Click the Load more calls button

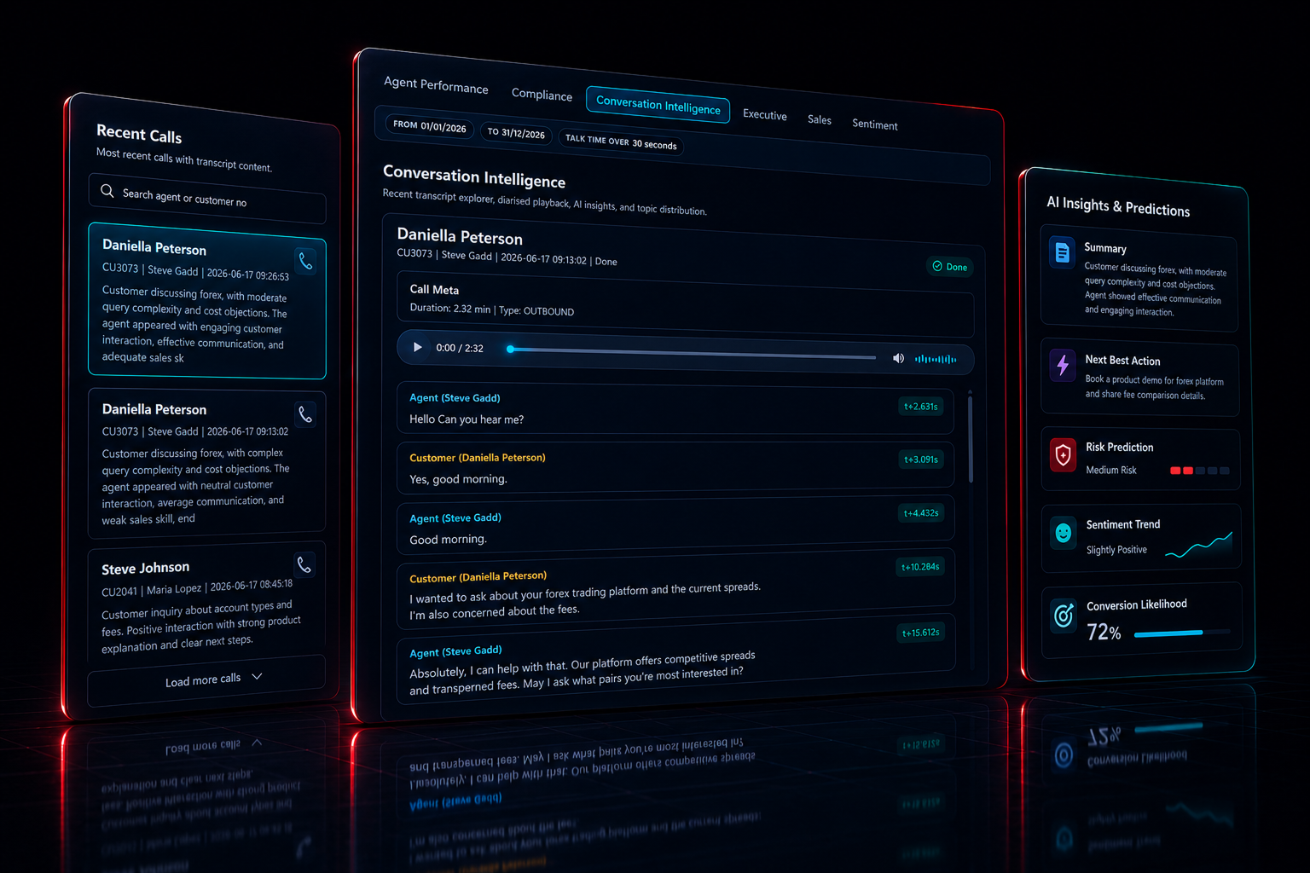pos(206,681)
